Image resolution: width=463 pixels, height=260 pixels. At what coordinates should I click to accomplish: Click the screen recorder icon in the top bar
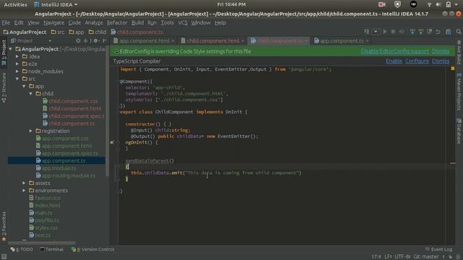(382, 4)
